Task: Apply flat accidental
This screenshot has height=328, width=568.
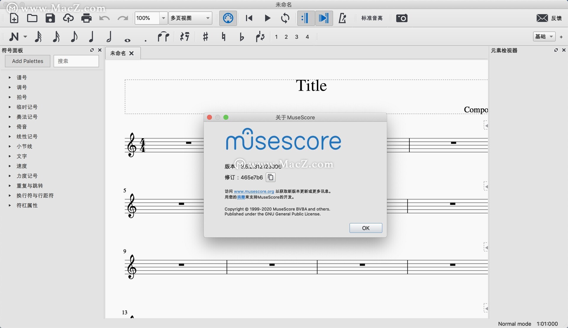Action: [x=242, y=37]
